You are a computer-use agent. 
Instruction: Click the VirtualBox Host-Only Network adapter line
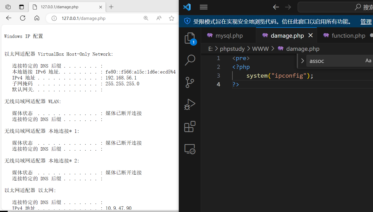pyautogui.click(x=59, y=54)
